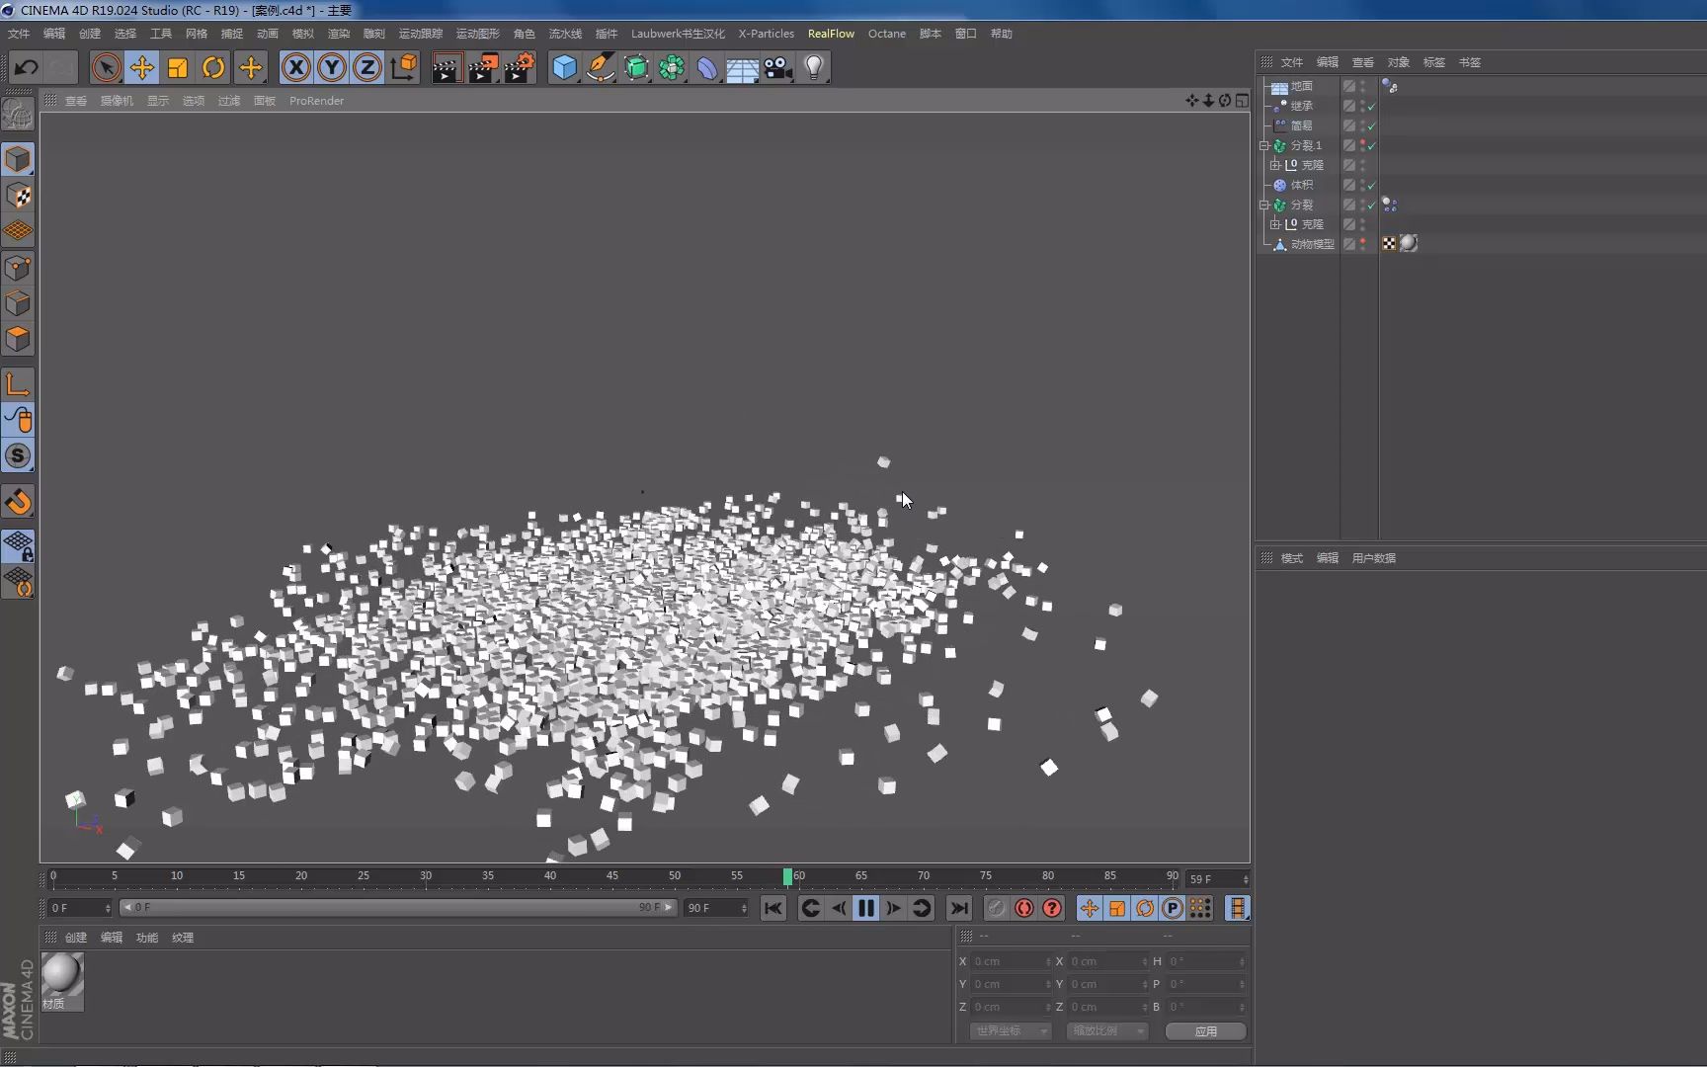Click the Render to Picture Viewer icon
The height and width of the screenshot is (1067, 1707).
tap(482, 67)
